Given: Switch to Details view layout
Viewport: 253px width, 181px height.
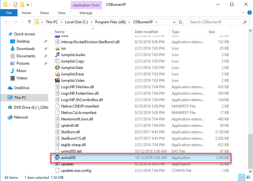Looking at the screenshot, I should pos(242,177).
